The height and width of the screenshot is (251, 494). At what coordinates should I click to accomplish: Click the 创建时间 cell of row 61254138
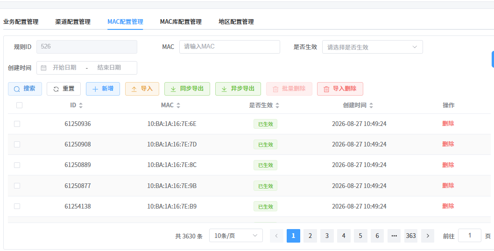tap(359, 206)
